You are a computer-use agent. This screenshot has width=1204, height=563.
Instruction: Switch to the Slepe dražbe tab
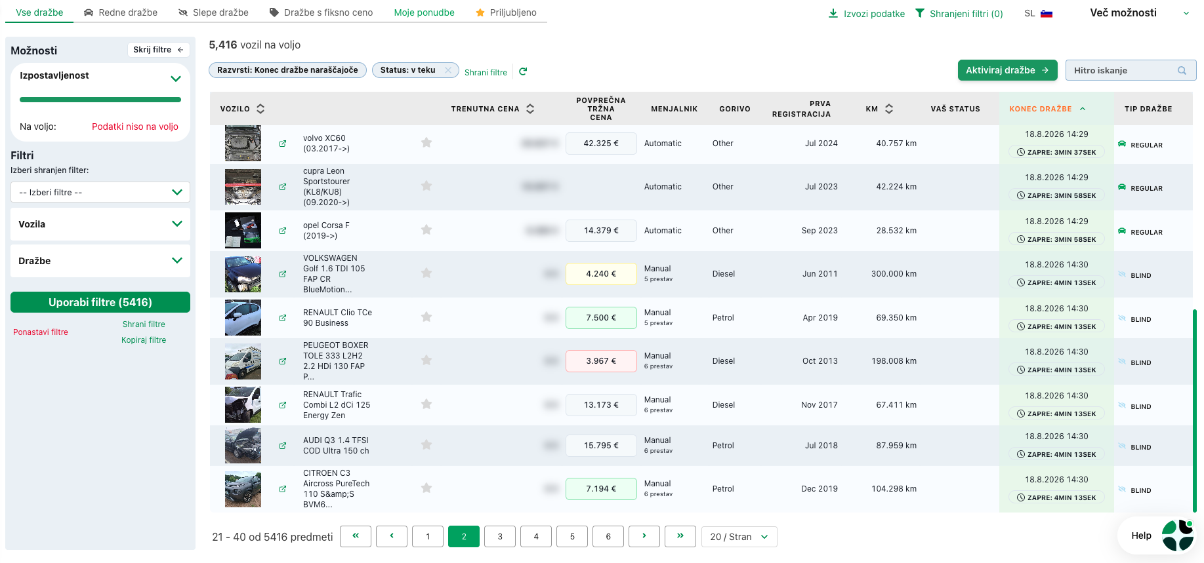pos(213,12)
